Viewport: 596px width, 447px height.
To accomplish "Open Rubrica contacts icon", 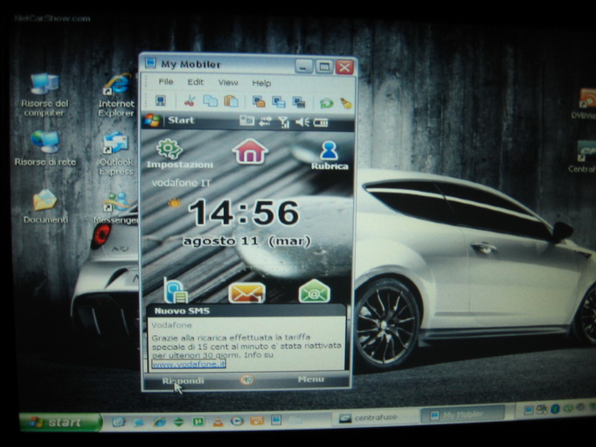I will (x=329, y=150).
